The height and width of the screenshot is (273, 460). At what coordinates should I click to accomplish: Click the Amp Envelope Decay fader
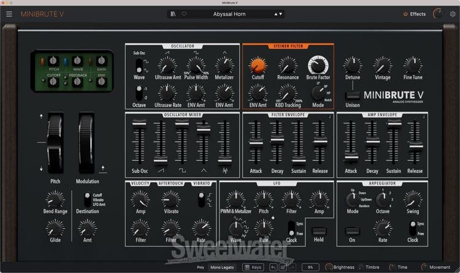pyautogui.click(x=372, y=141)
